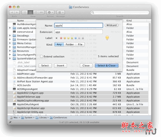
Task: Click the AirPort Base Station Agent icon
Action: click(x=14, y=81)
